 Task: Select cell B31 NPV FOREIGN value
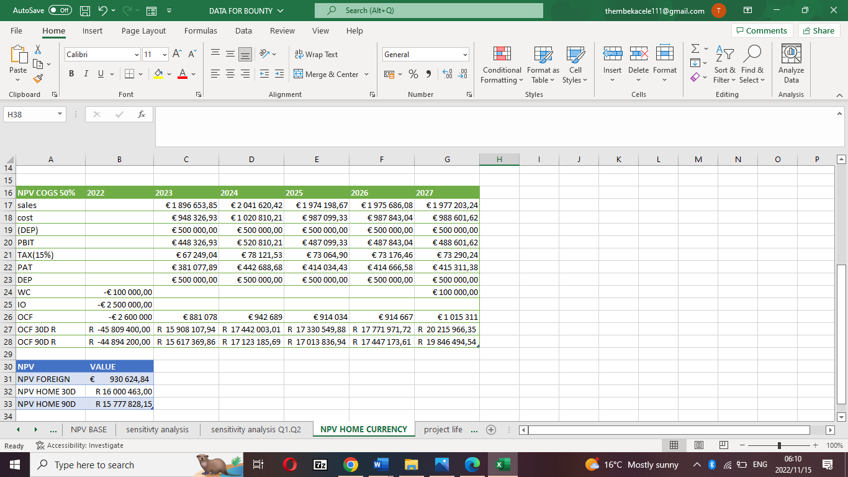coord(119,379)
